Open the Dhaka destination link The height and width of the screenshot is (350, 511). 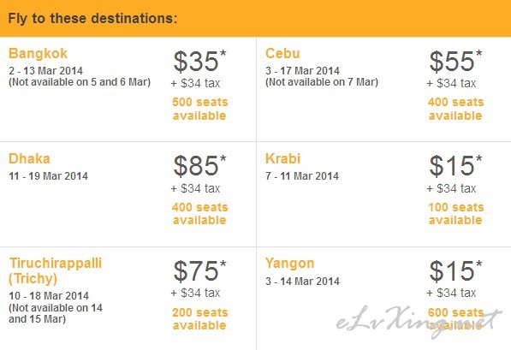coord(29,158)
